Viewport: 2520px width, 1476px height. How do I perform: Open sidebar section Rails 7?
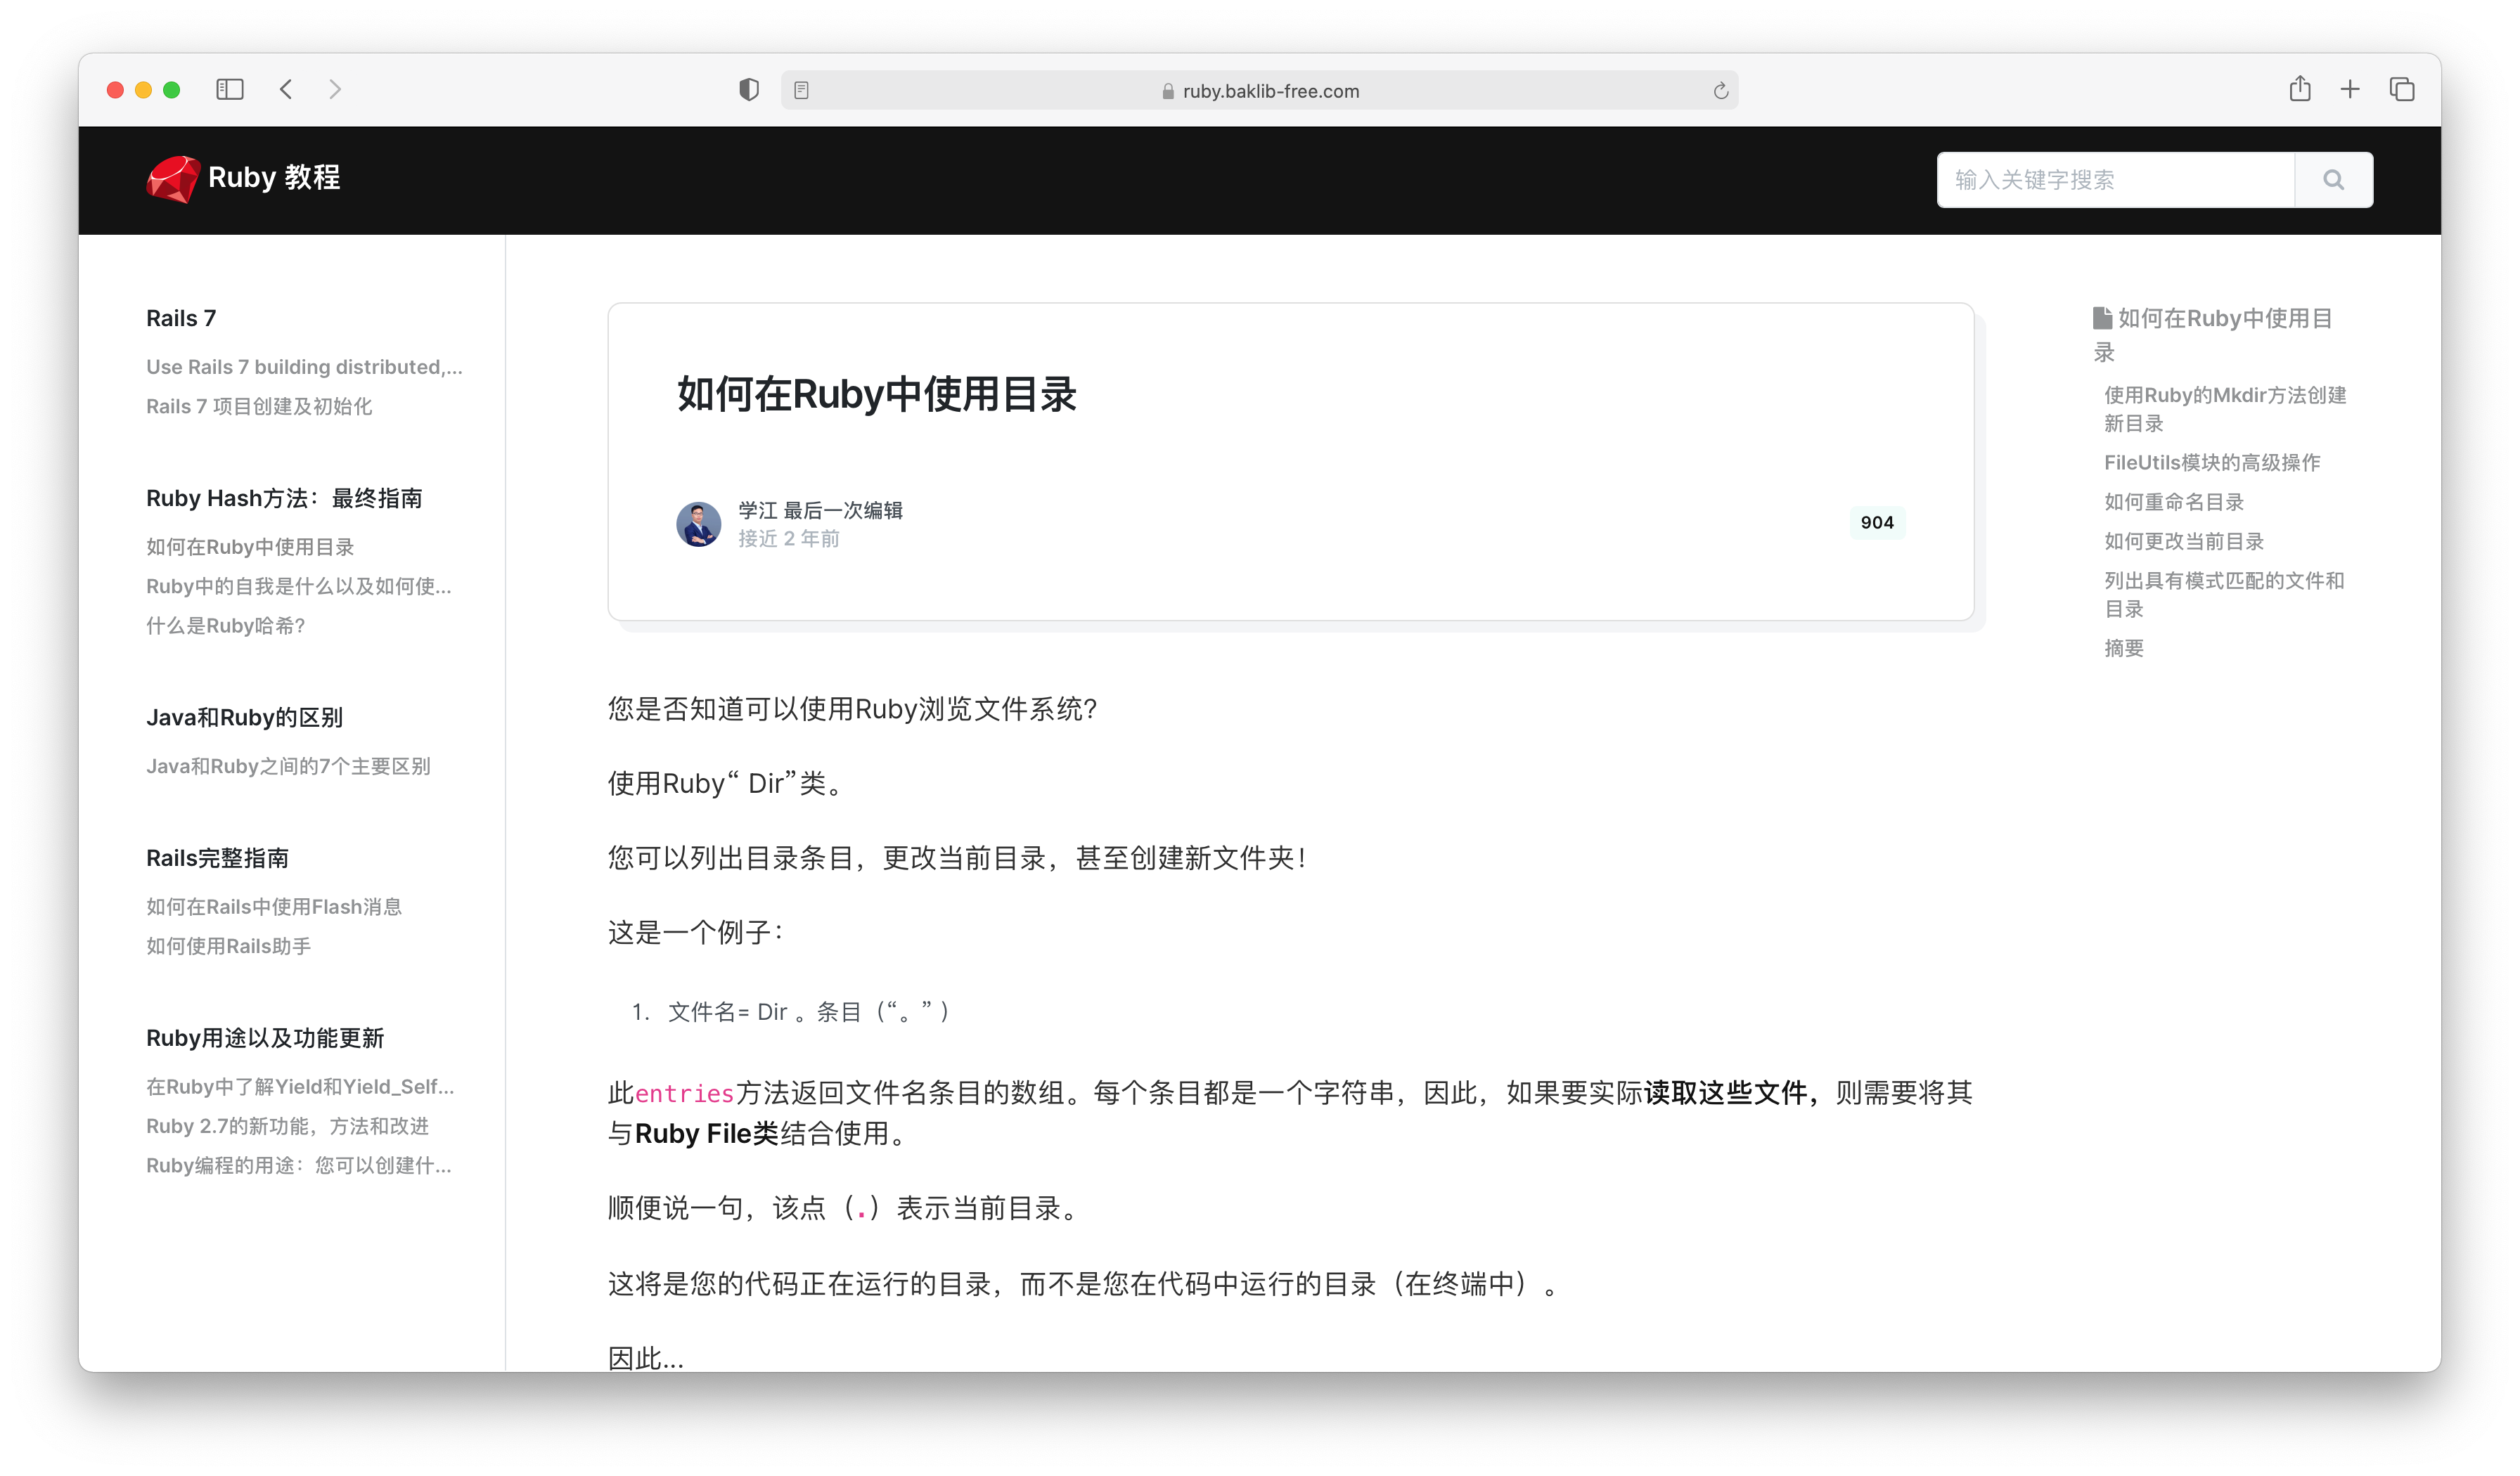pos(181,318)
